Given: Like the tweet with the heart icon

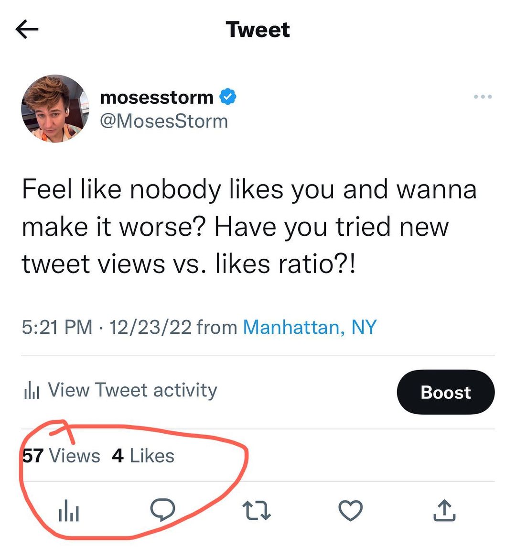Looking at the screenshot, I should point(351,511).
